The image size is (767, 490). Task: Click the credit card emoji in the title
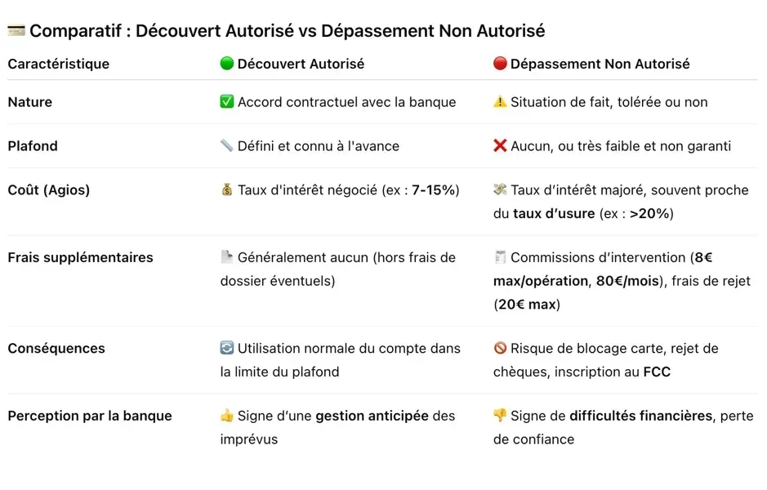tap(16, 31)
